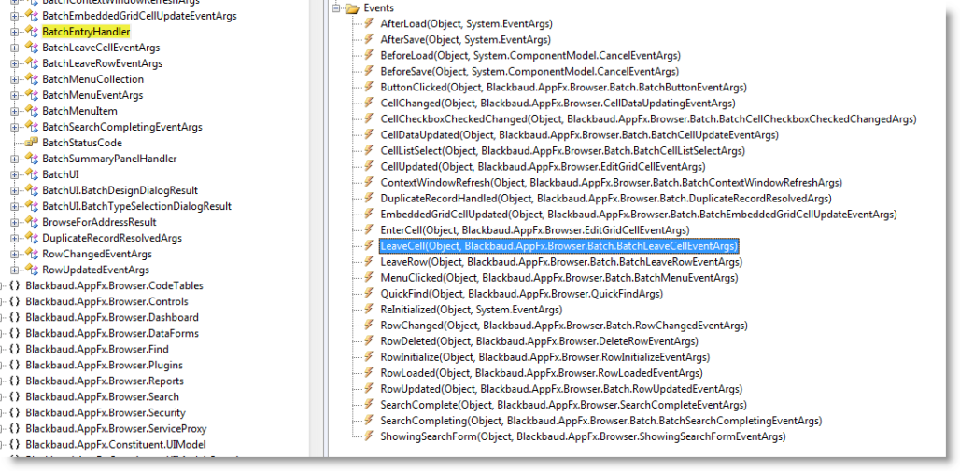Image resolution: width=960 pixels, height=471 pixels.
Task: Select the Blackbaud.AppFx.Browser.Controls namespace
Action: click(107, 301)
